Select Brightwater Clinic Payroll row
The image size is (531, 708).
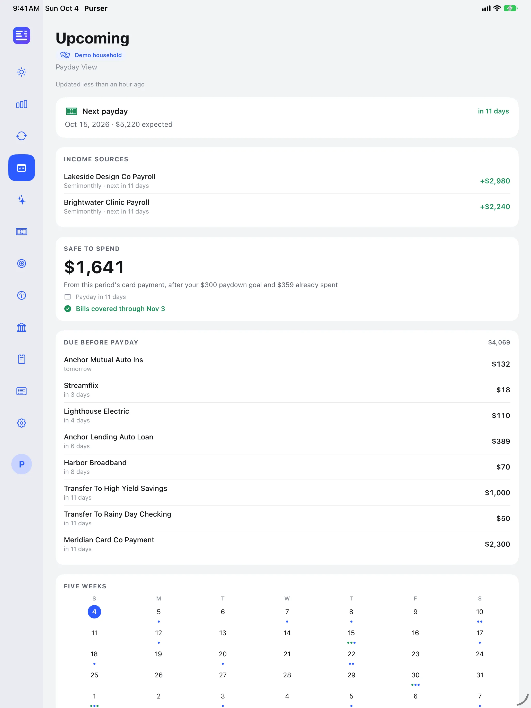tap(287, 206)
